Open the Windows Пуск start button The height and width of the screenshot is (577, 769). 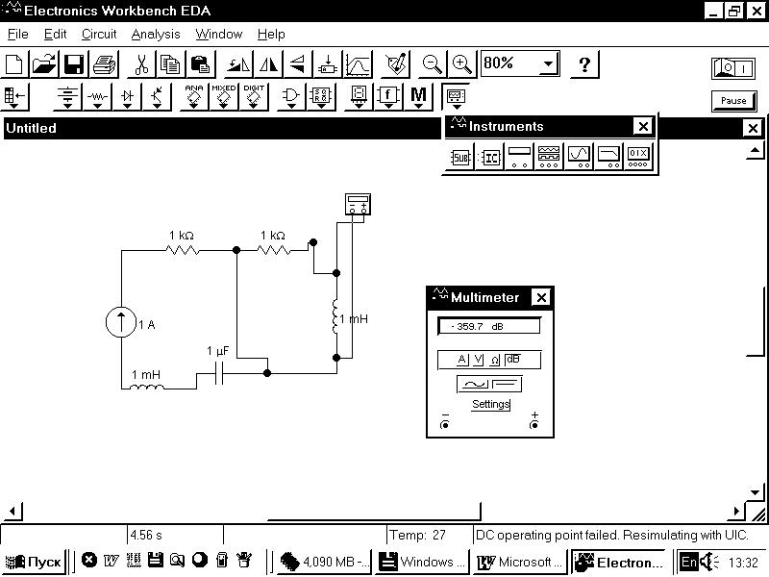tap(34, 562)
